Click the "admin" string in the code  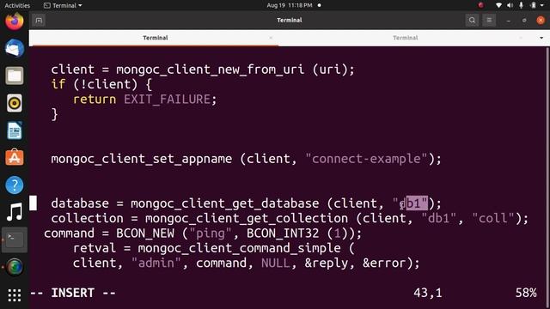(x=156, y=263)
